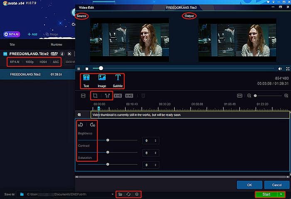Click the Add source button

32,34
